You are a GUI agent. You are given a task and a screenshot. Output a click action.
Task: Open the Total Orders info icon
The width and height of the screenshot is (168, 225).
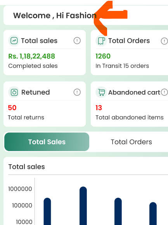pos(165,41)
